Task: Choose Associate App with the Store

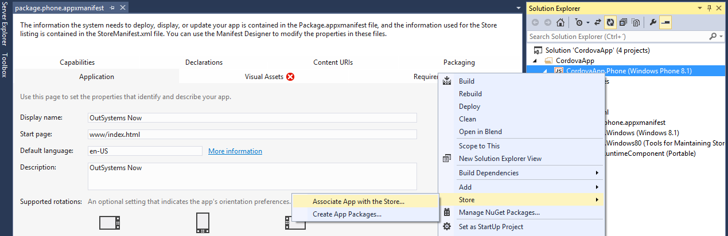Action: click(x=359, y=202)
